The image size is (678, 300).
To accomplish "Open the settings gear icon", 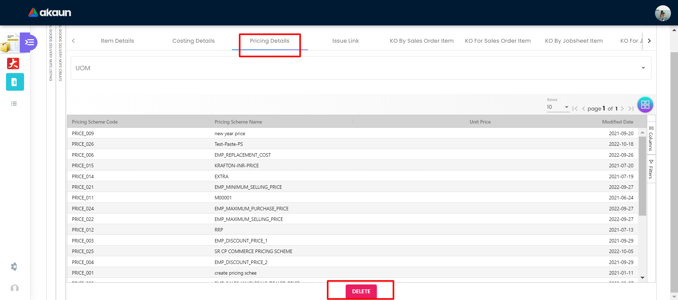I will pyautogui.click(x=14, y=266).
